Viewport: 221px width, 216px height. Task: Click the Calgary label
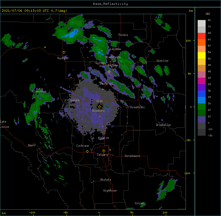click(102, 155)
